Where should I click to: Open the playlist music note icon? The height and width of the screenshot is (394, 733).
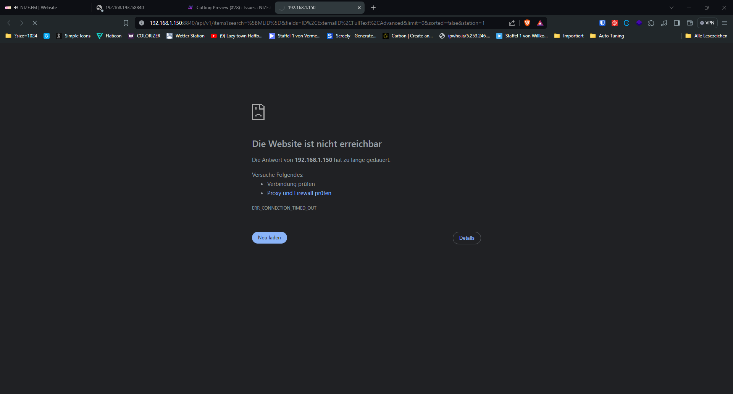point(664,23)
